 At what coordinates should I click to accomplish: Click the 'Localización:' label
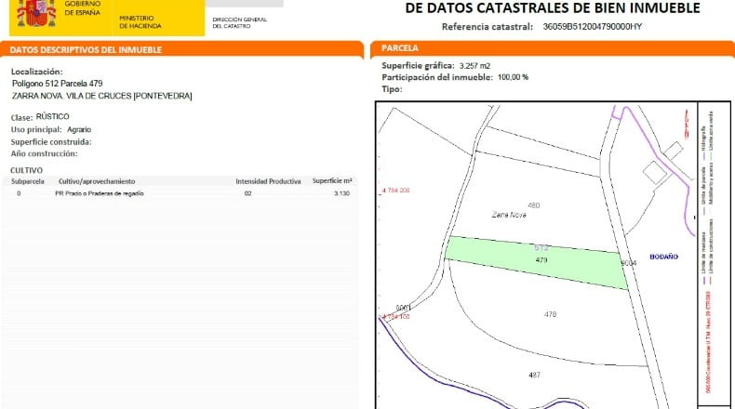36,72
